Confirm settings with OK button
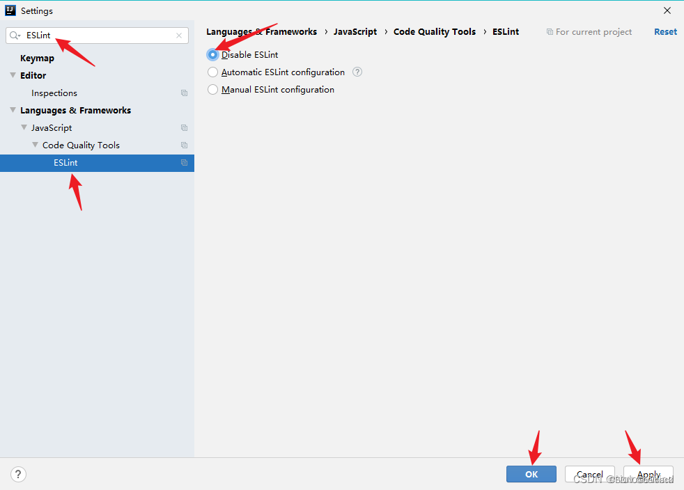 pyautogui.click(x=531, y=474)
